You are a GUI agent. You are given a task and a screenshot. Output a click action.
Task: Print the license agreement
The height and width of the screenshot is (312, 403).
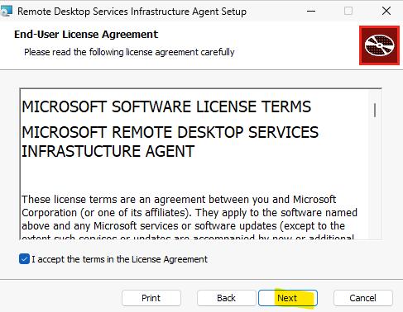click(x=151, y=298)
